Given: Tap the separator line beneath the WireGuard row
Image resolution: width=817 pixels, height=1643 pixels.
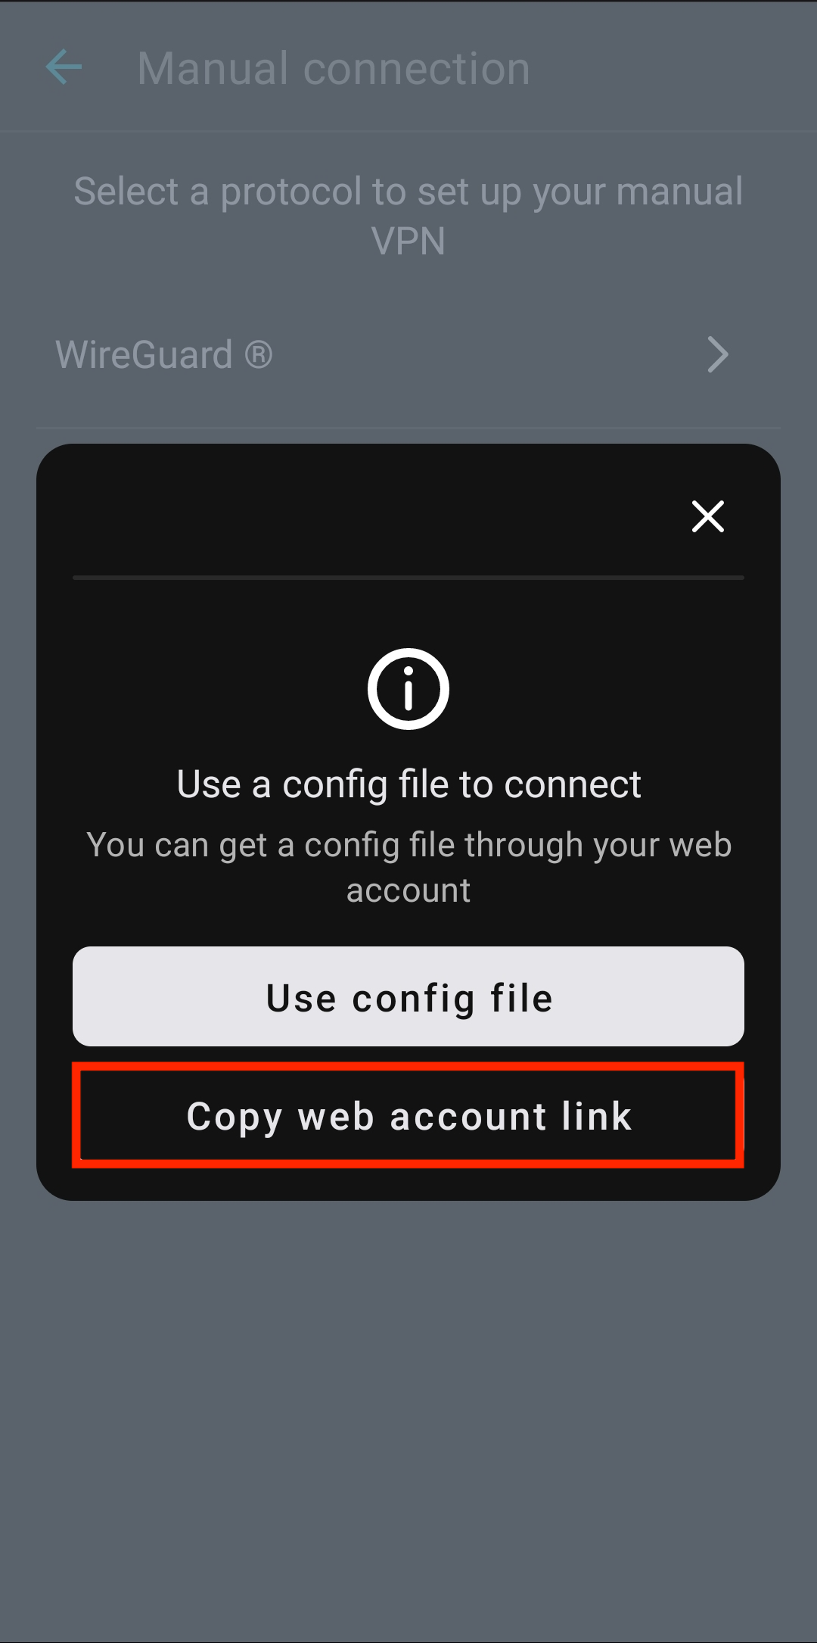Looking at the screenshot, I should click(x=408, y=428).
